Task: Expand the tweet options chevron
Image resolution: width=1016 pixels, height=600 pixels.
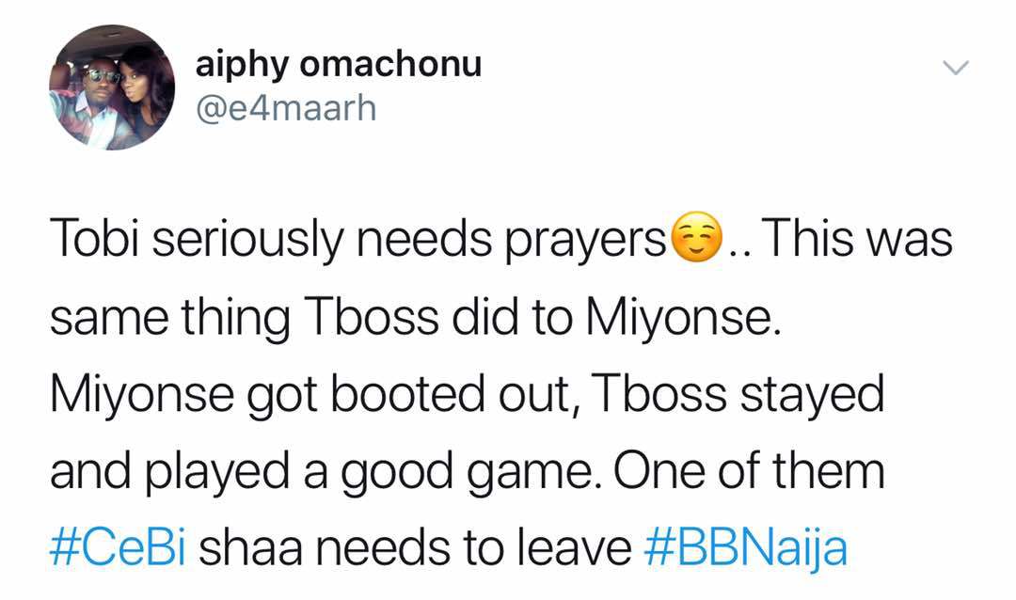Action: 955,68
